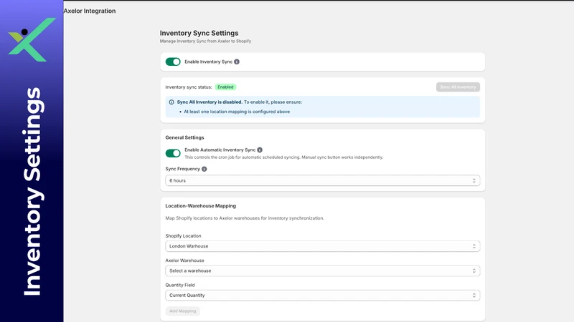The width and height of the screenshot is (574, 322).
Task: Open the Quantity Field dropdown
Action: click(x=322, y=296)
